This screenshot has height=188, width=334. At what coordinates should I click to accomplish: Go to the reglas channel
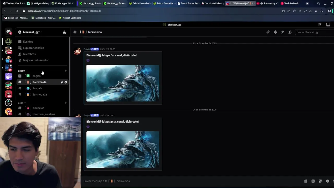coord(43,76)
